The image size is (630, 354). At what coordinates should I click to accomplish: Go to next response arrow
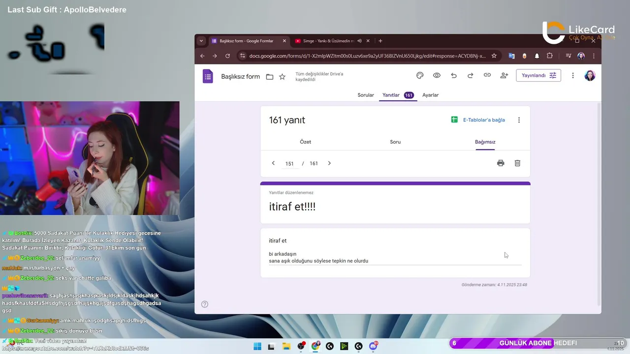pyautogui.click(x=329, y=163)
